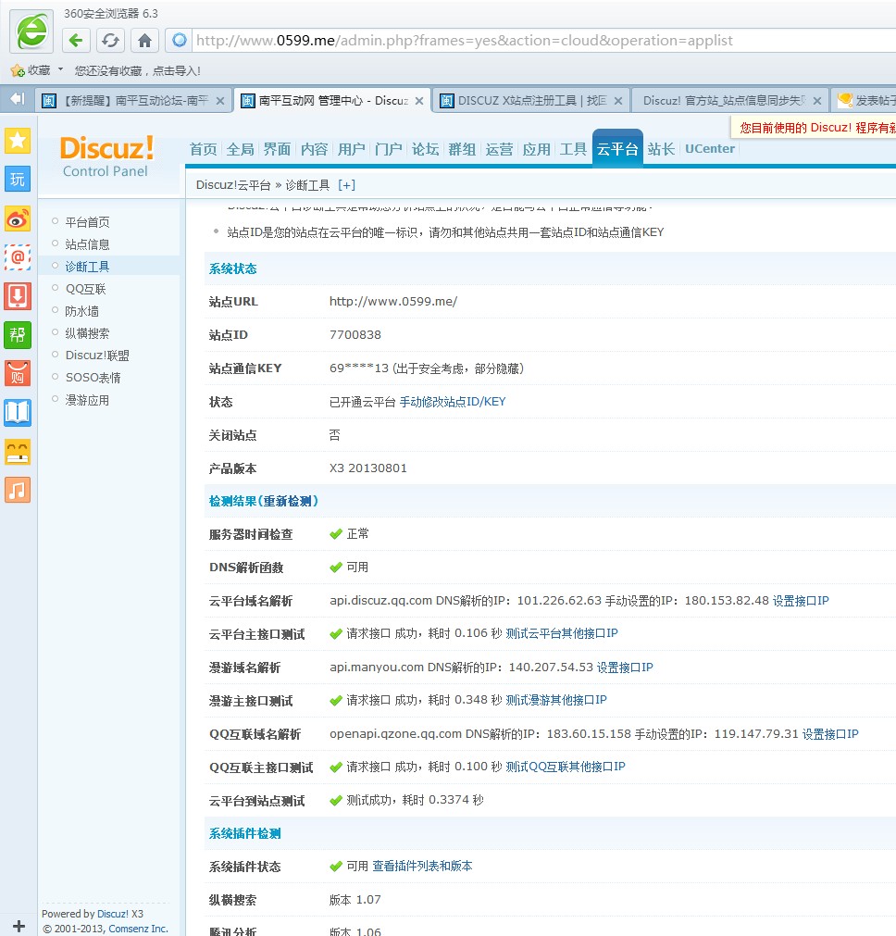Close the Discuz! 官方站 tab
The height and width of the screenshot is (936, 896).
tap(817, 101)
